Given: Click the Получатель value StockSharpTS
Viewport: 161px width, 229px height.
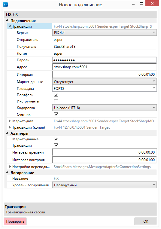Looking at the screenshot, I should [65, 47].
